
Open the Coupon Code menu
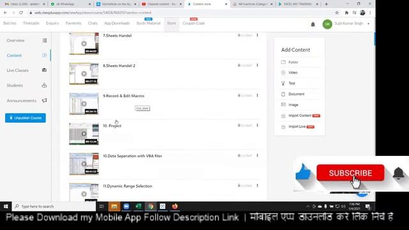pyautogui.click(x=194, y=23)
